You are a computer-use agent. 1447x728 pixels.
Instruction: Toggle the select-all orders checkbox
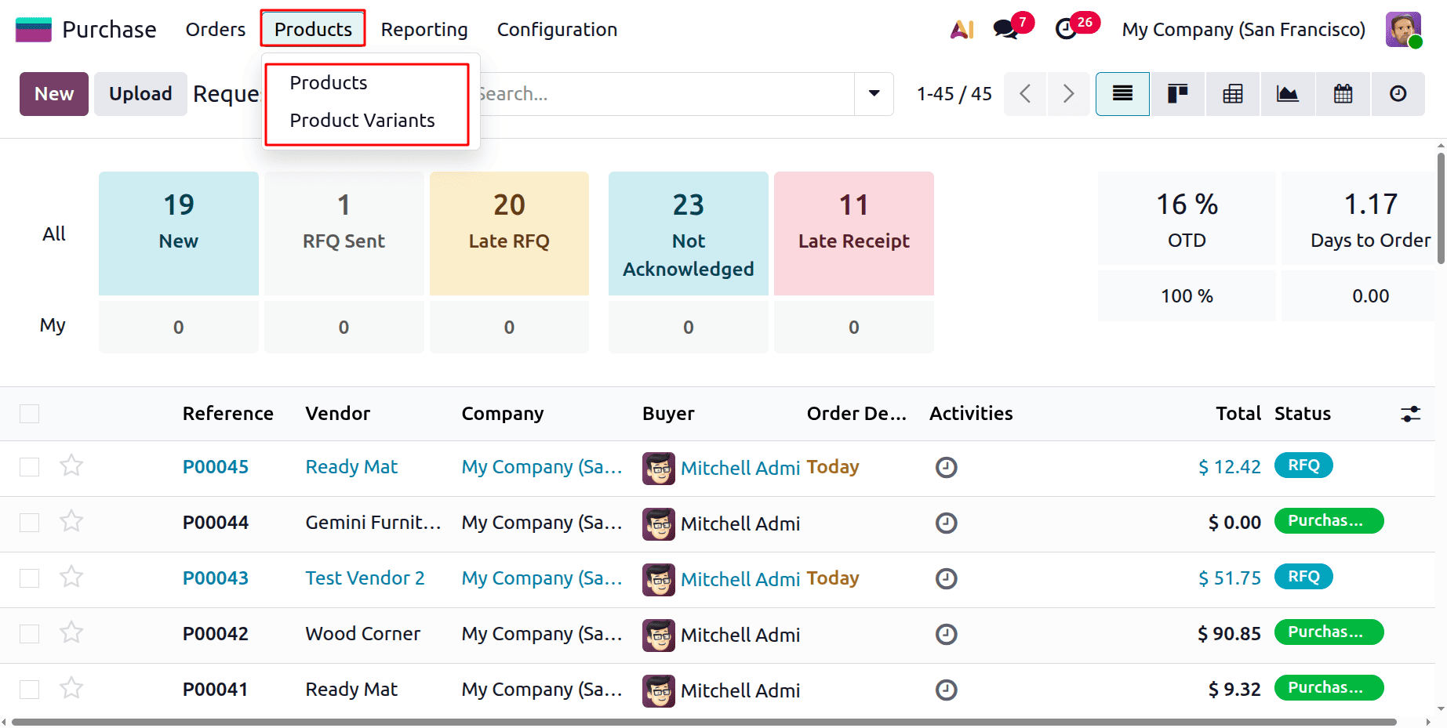click(29, 413)
